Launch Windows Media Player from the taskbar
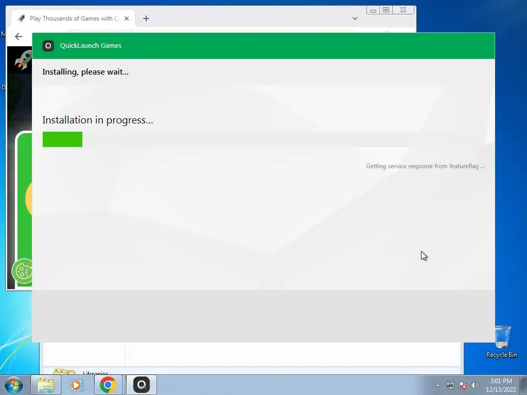Image resolution: width=527 pixels, height=395 pixels. pyautogui.click(x=76, y=385)
